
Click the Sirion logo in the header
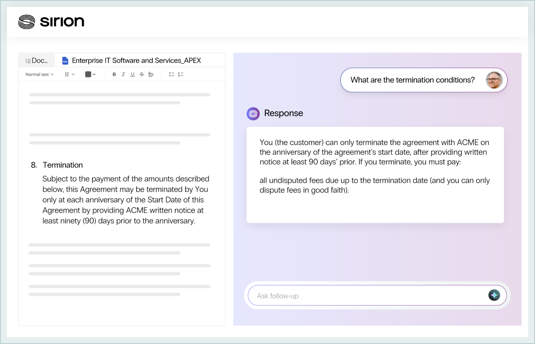(x=51, y=22)
